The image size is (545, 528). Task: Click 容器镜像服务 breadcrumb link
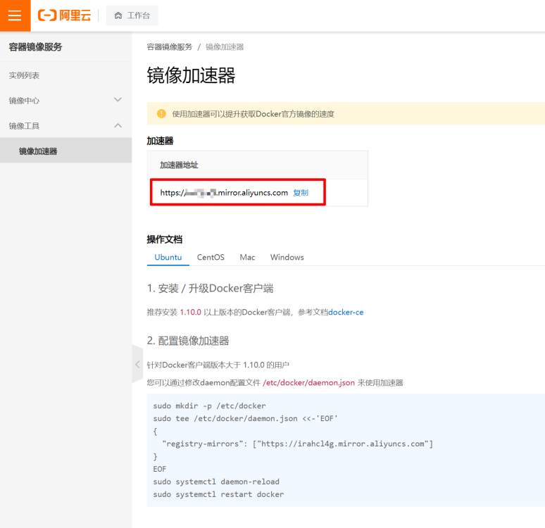pos(169,47)
